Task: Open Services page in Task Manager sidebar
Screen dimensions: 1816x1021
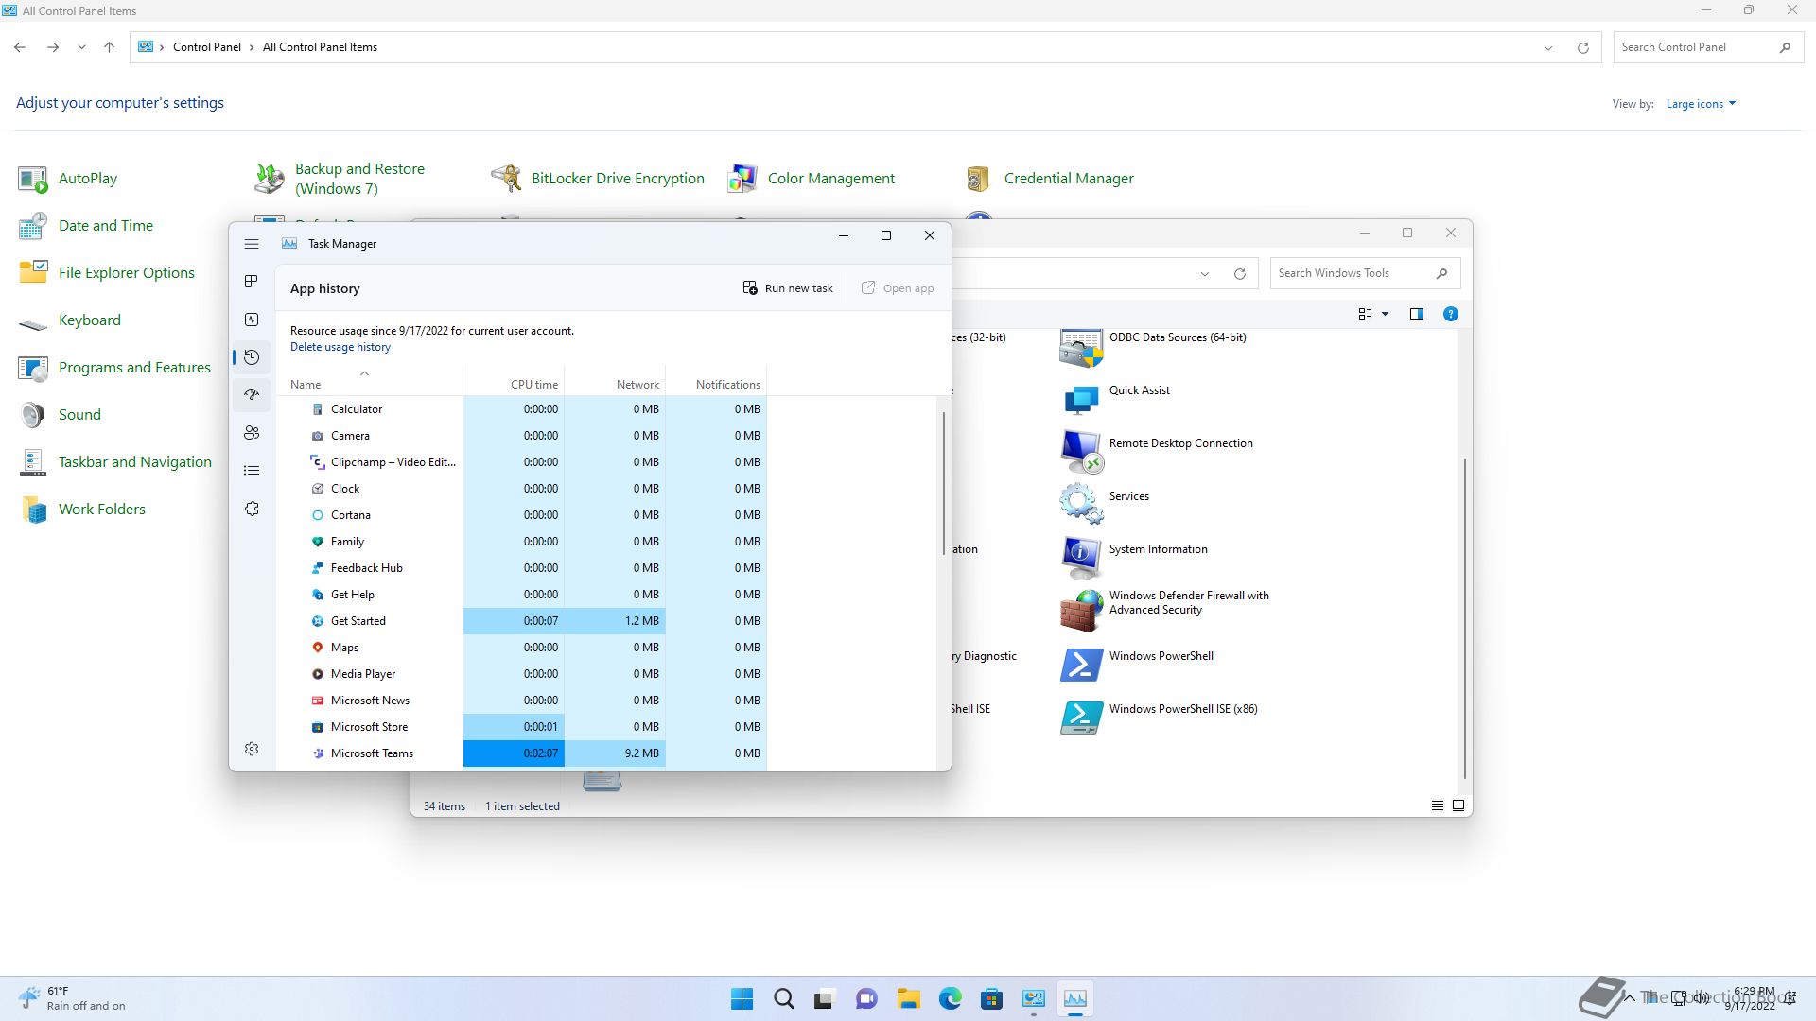Action: [x=252, y=509]
